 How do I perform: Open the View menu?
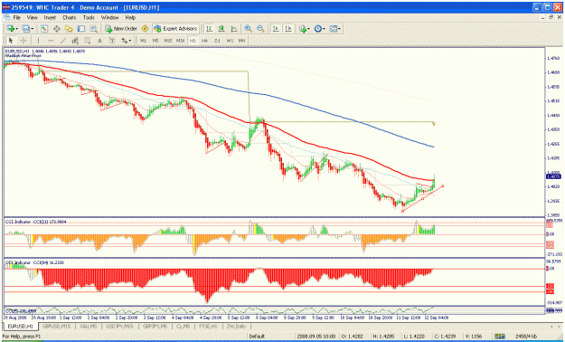pos(32,17)
